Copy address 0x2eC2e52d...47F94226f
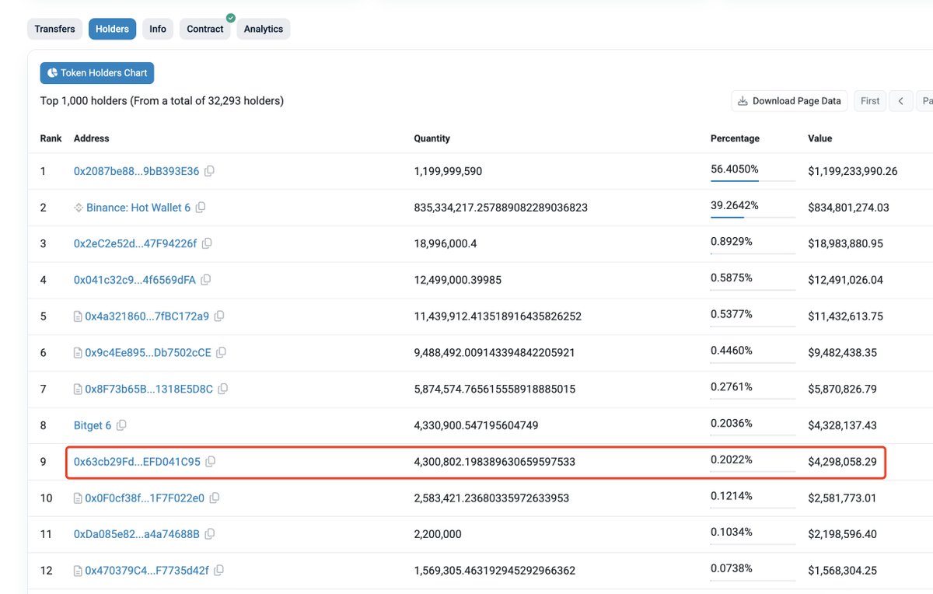 point(207,243)
